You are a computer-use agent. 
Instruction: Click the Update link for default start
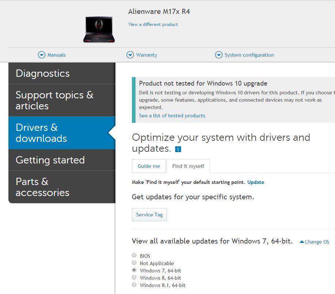click(x=256, y=182)
